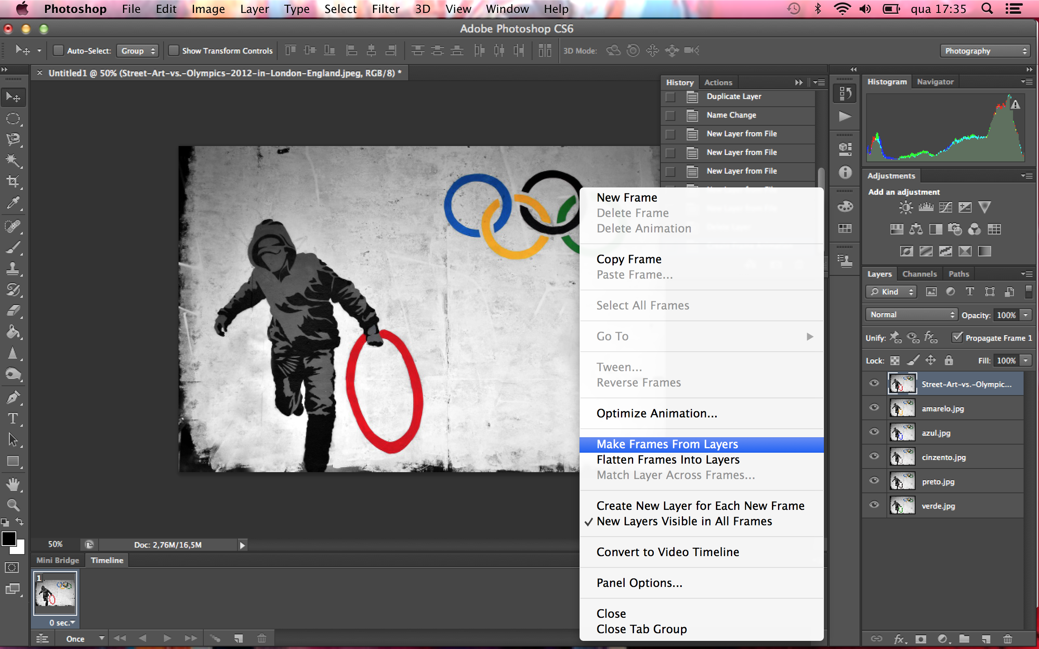Open the Navigator tab
Screen dimensions: 1039x649
(x=935, y=82)
